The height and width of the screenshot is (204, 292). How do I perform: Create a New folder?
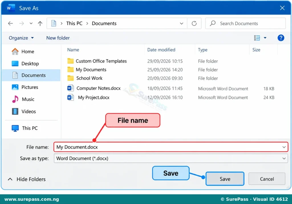pyautogui.click(x=58, y=38)
